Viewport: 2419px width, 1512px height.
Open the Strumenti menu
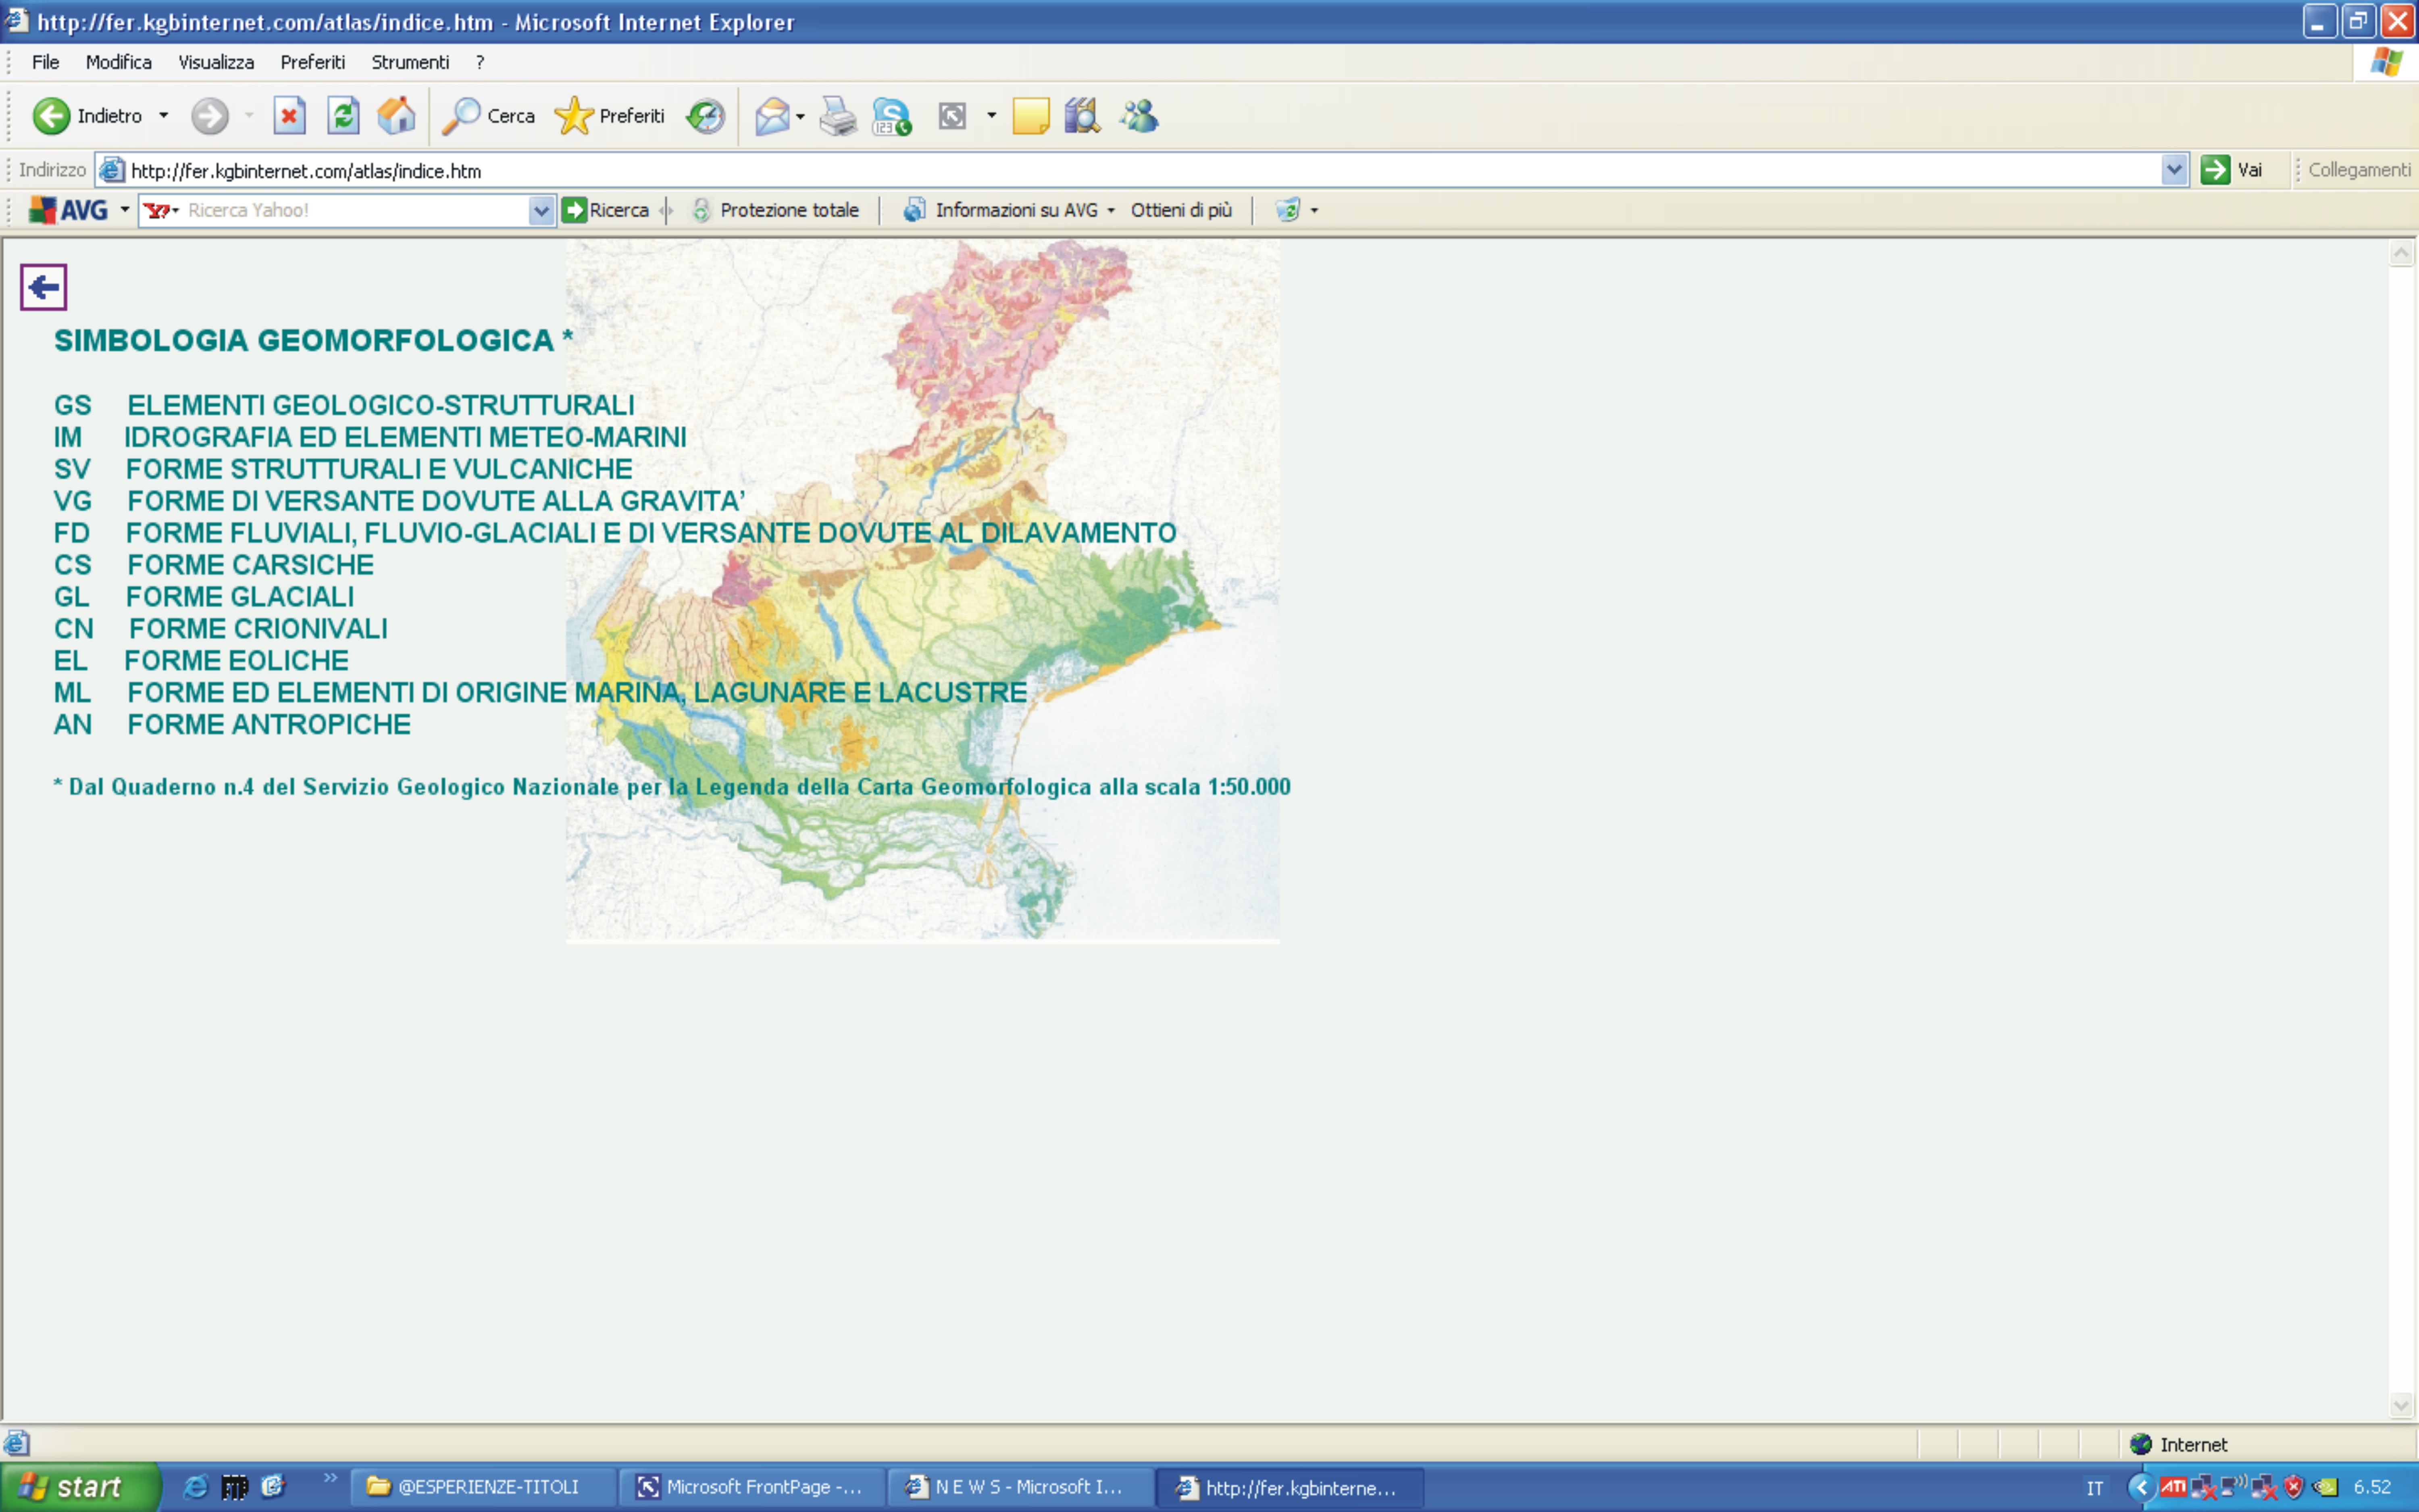pyautogui.click(x=411, y=62)
